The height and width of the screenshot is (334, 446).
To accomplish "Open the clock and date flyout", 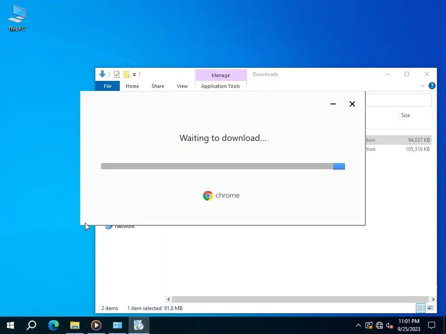I will coord(409,325).
